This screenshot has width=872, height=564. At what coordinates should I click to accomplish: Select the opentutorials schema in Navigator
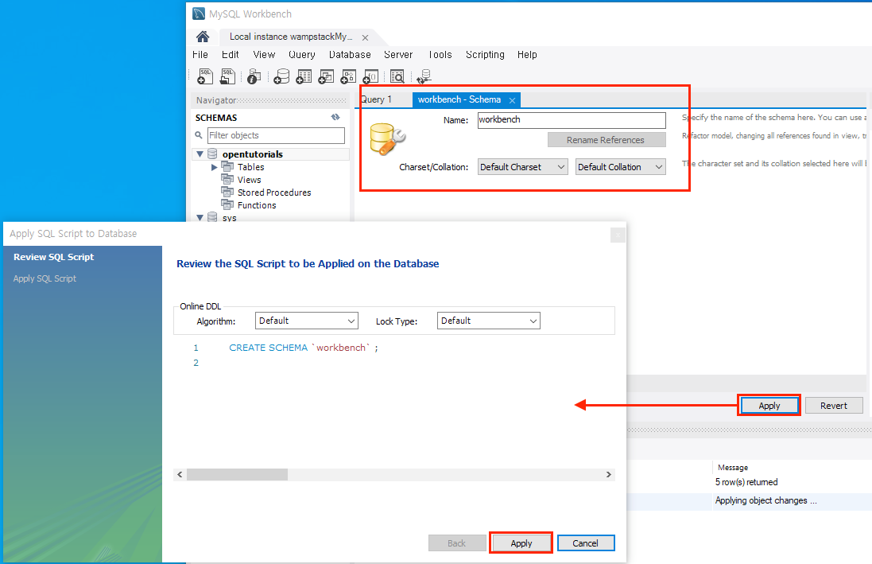253,154
